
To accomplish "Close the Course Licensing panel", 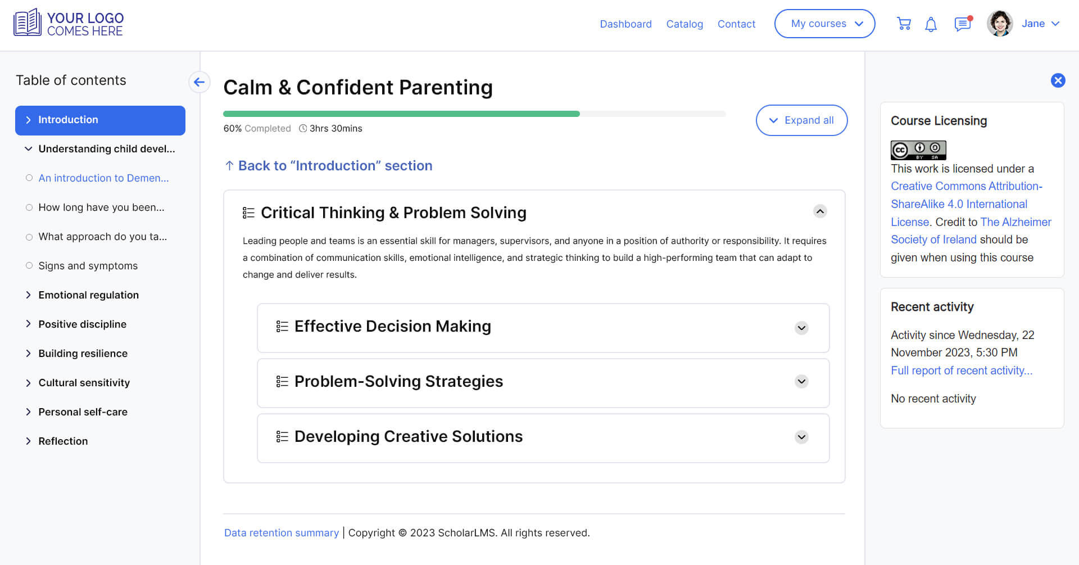I will (1058, 80).
